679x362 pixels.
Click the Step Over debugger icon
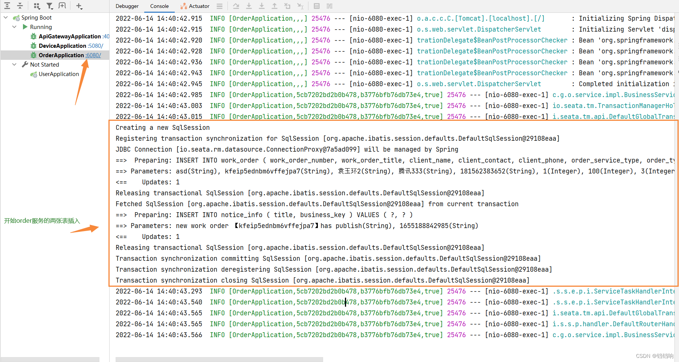tap(236, 6)
